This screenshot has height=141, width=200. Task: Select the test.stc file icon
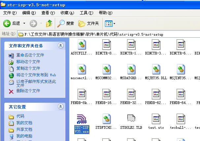click(156, 120)
